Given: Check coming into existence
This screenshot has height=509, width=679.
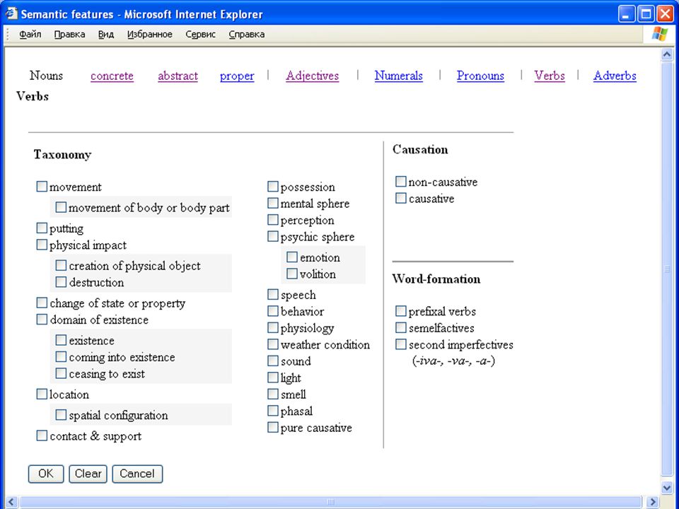Looking at the screenshot, I should click(61, 356).
